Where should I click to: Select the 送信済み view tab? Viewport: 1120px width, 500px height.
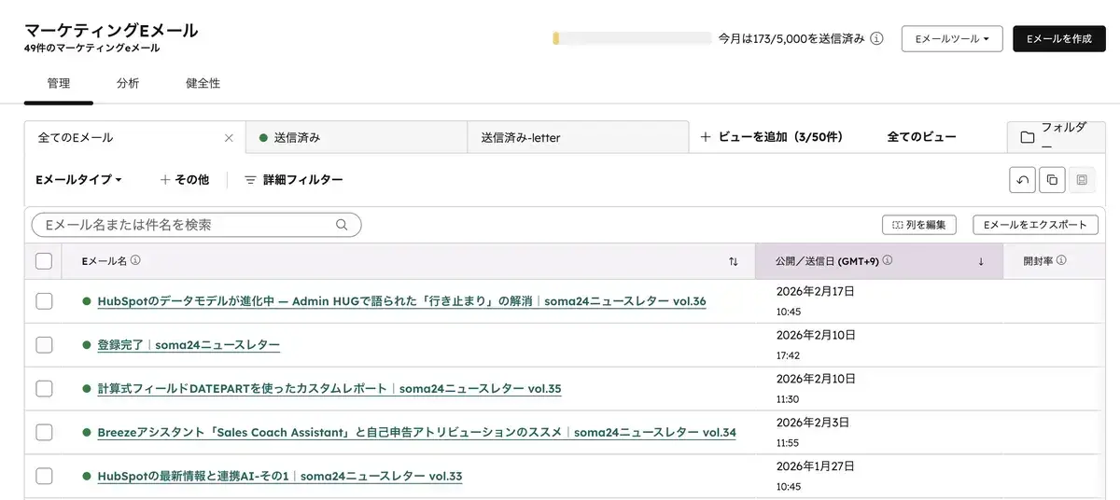[x=356, y=138]
